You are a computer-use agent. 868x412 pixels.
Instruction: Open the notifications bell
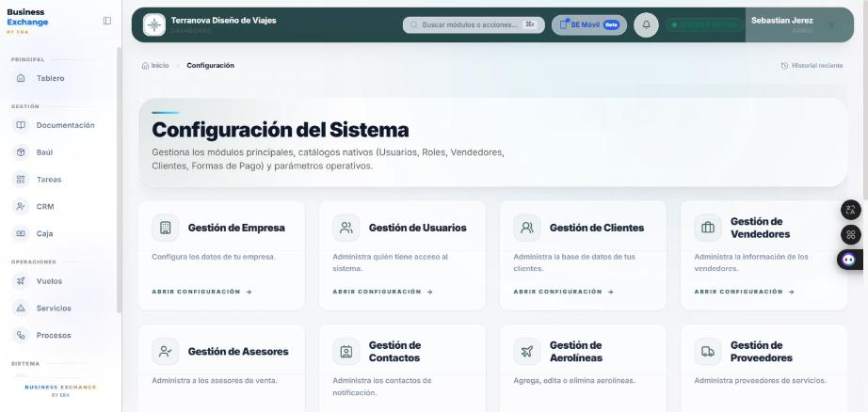(x=646, y=24)
